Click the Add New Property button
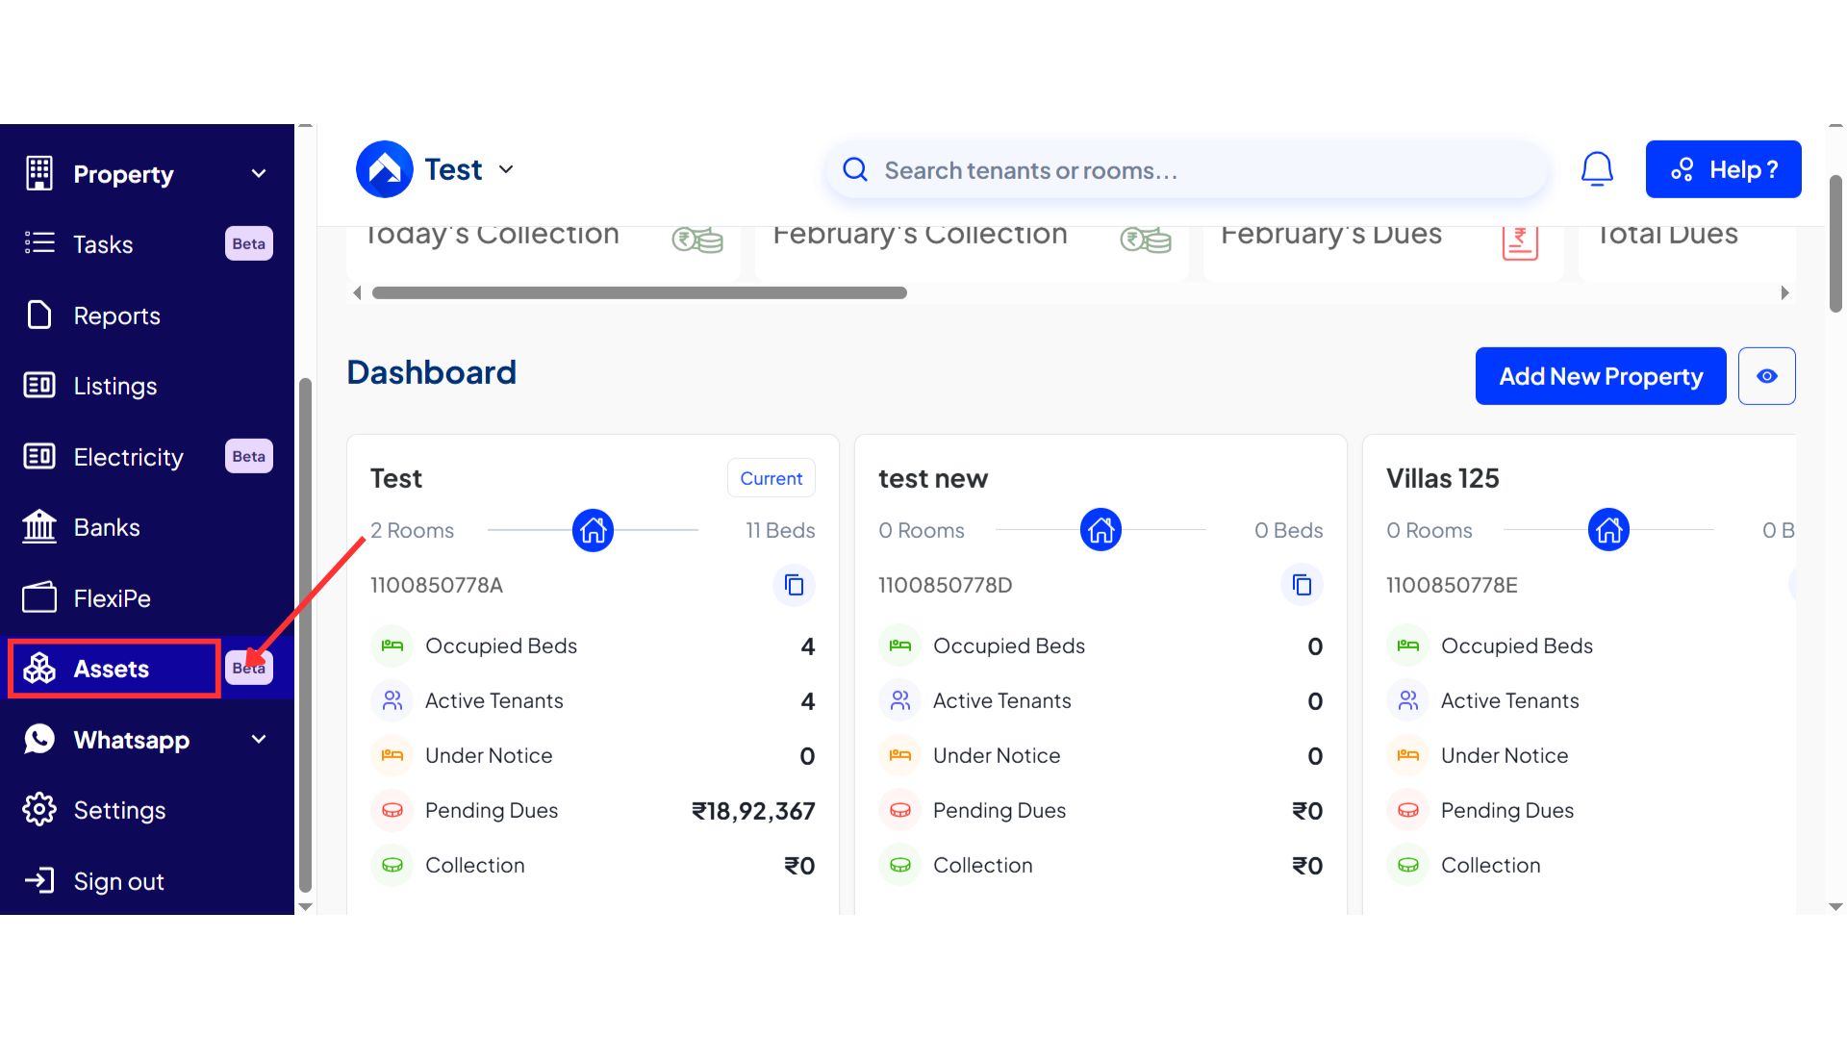This screenshot has width=1847, height=1039. tap(1600, 376)
